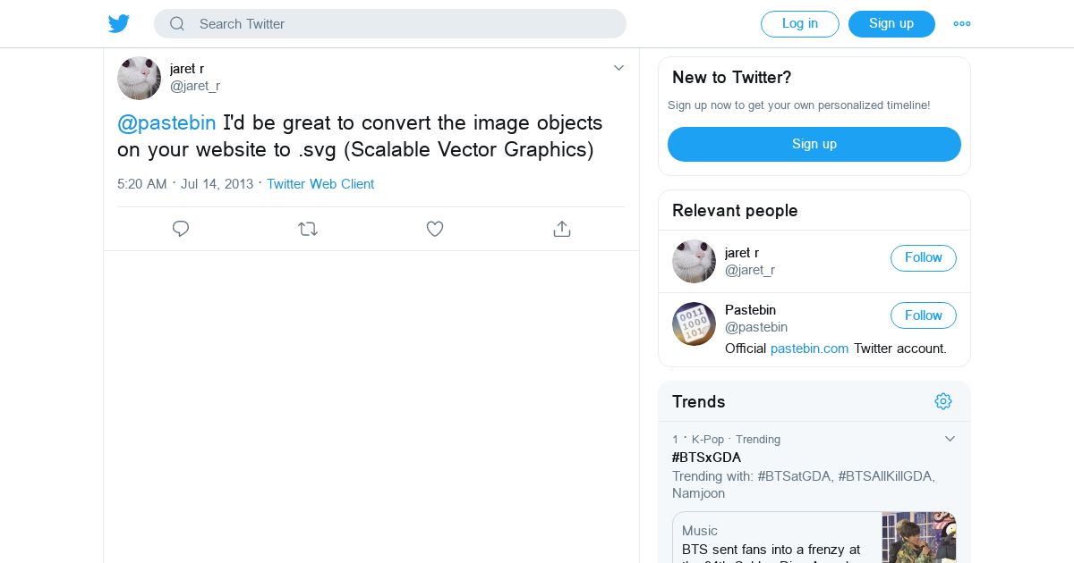The height and width of the screenshot is (563, 1074).
Task: Expand the #BTSxGDA trend options chevron
Action: pyautogui.click(x=950, y=439)
